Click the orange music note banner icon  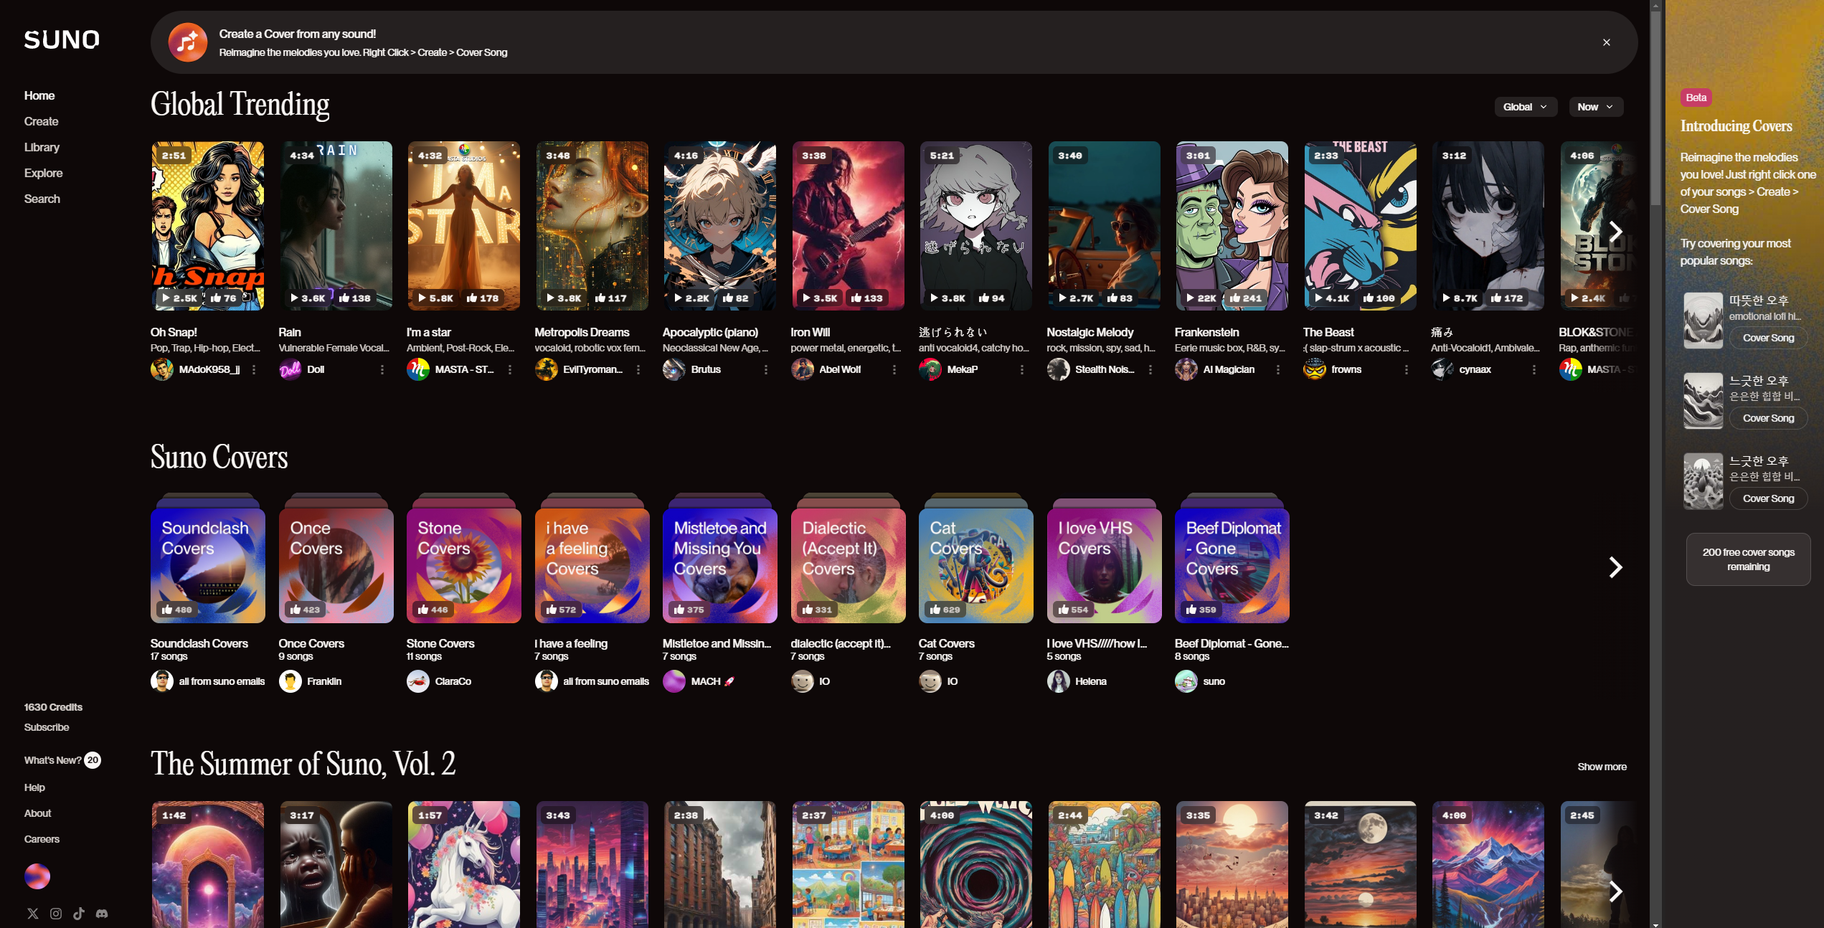pyautogui.click(x=188, y=42)
